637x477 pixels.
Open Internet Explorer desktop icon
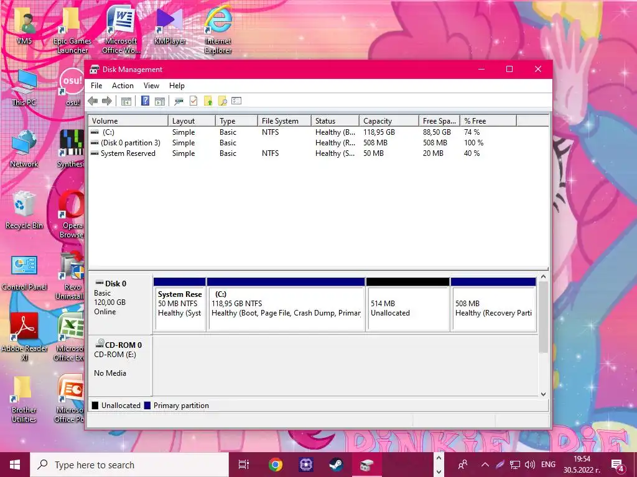(218, 31)
